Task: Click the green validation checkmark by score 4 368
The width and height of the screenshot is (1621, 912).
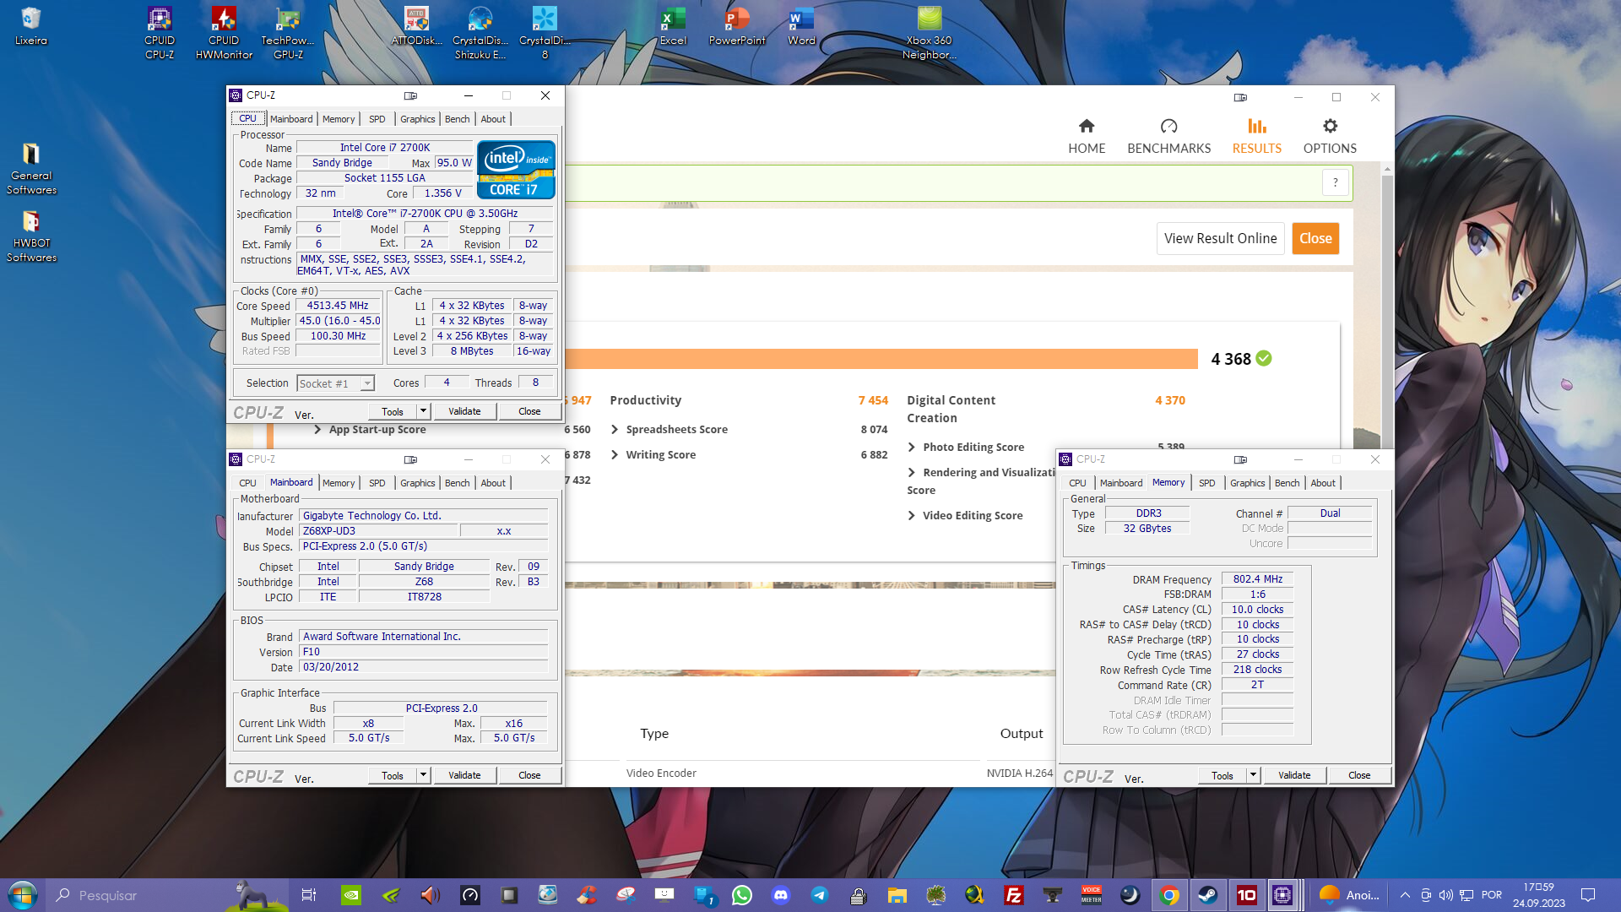Action: 1264,358
